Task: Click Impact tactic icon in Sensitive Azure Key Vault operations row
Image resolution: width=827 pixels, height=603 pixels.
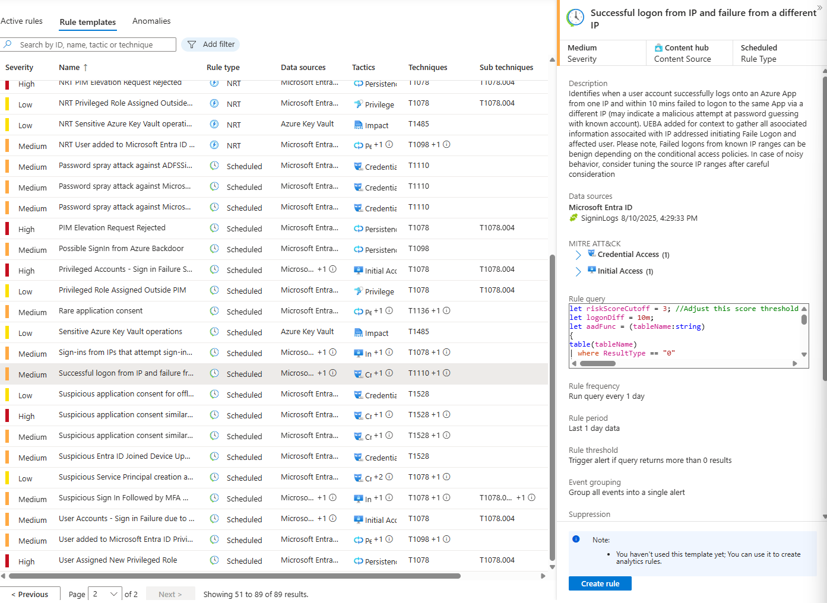Action: (x=359, y=333)
